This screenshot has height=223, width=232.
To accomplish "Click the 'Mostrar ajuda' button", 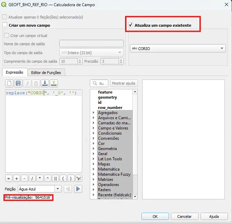I will coord(124,83).
